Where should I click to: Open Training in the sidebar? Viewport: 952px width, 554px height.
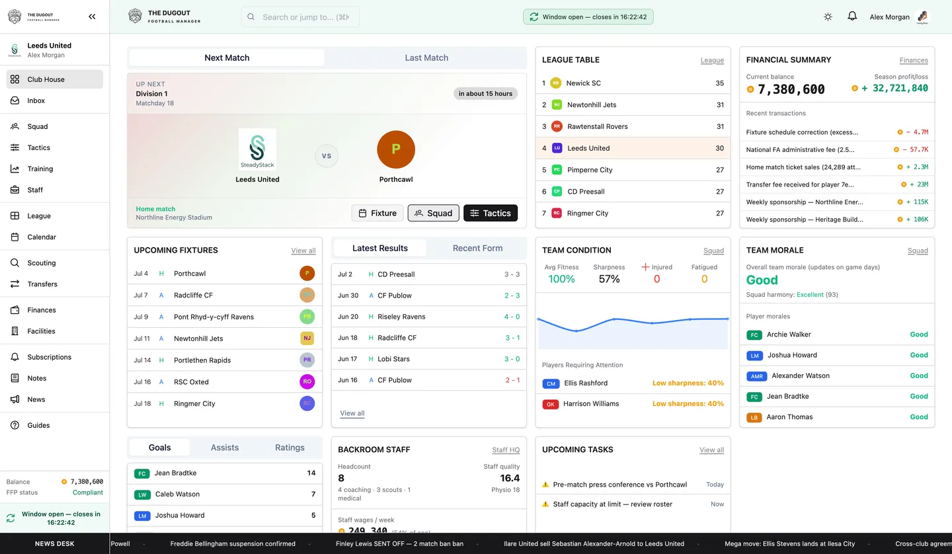(x=55, y=169)
